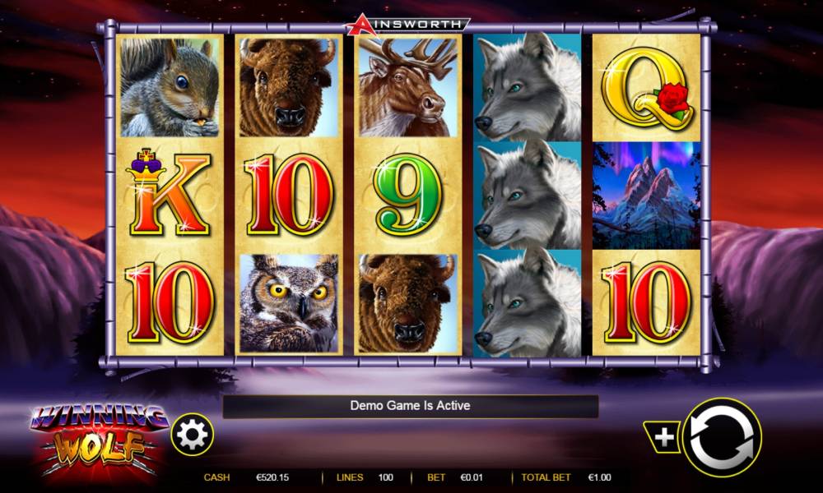Viewport: 823px width, 493px height.
Task: Click the Demo Game Is Active message bar
Action: 411,407
